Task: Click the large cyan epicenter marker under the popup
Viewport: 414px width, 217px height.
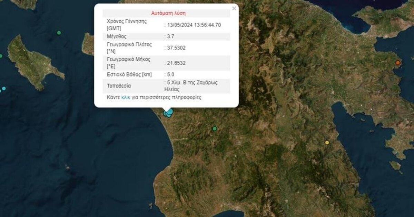Action: (x=169, y=111)
